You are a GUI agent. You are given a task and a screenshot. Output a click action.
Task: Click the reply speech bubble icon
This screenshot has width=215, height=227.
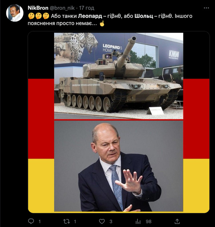[x=31, y=221]
